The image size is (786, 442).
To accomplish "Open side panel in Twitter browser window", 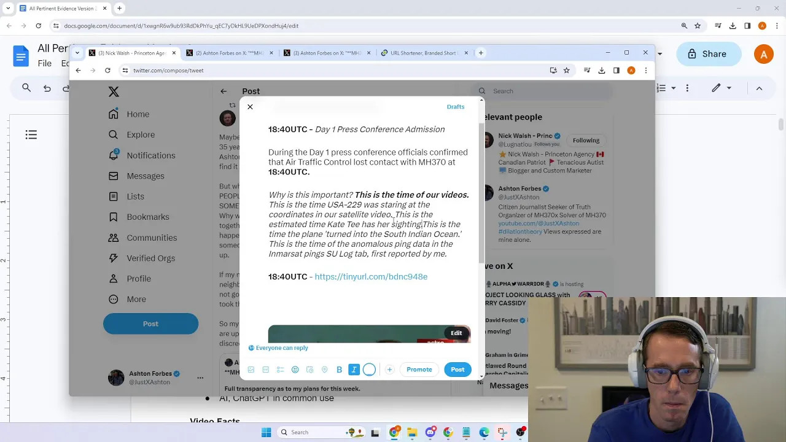I will click(617, 71).
